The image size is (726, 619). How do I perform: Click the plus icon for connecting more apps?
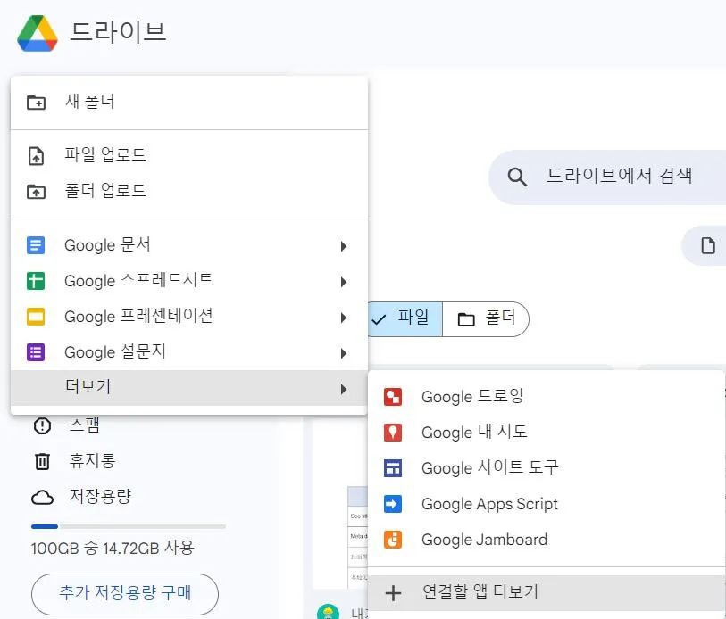click(393, 592)
